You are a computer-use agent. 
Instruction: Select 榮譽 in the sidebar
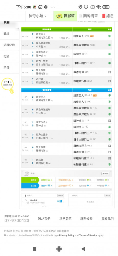point(7,67)
